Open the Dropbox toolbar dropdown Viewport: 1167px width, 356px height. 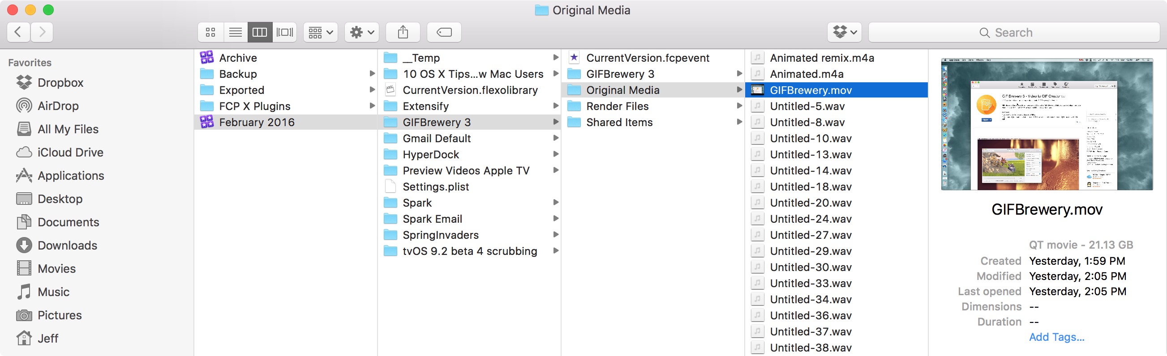[845, 32]
